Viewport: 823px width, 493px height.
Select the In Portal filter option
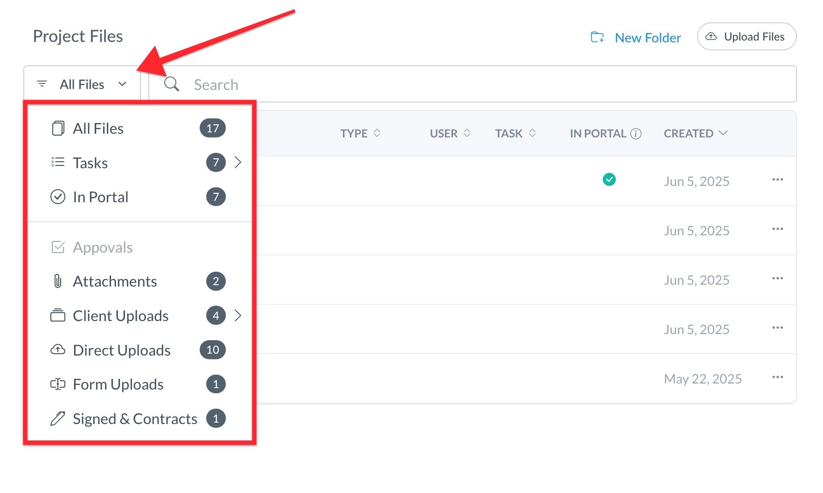[100, 197]
